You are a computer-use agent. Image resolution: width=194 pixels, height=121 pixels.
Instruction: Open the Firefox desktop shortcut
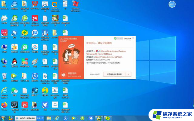tap(4, 106)
